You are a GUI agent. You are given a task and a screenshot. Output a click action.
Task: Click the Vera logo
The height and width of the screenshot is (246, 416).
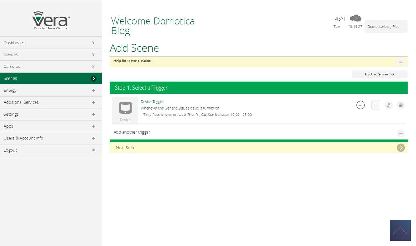(51, 20)
